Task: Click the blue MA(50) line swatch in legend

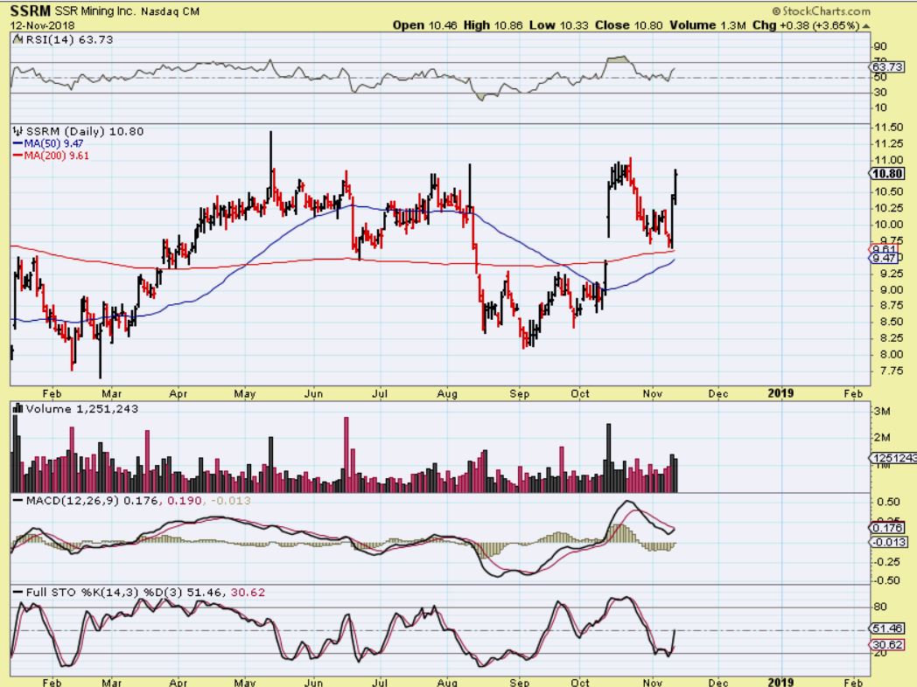Action: click(17, 143)
